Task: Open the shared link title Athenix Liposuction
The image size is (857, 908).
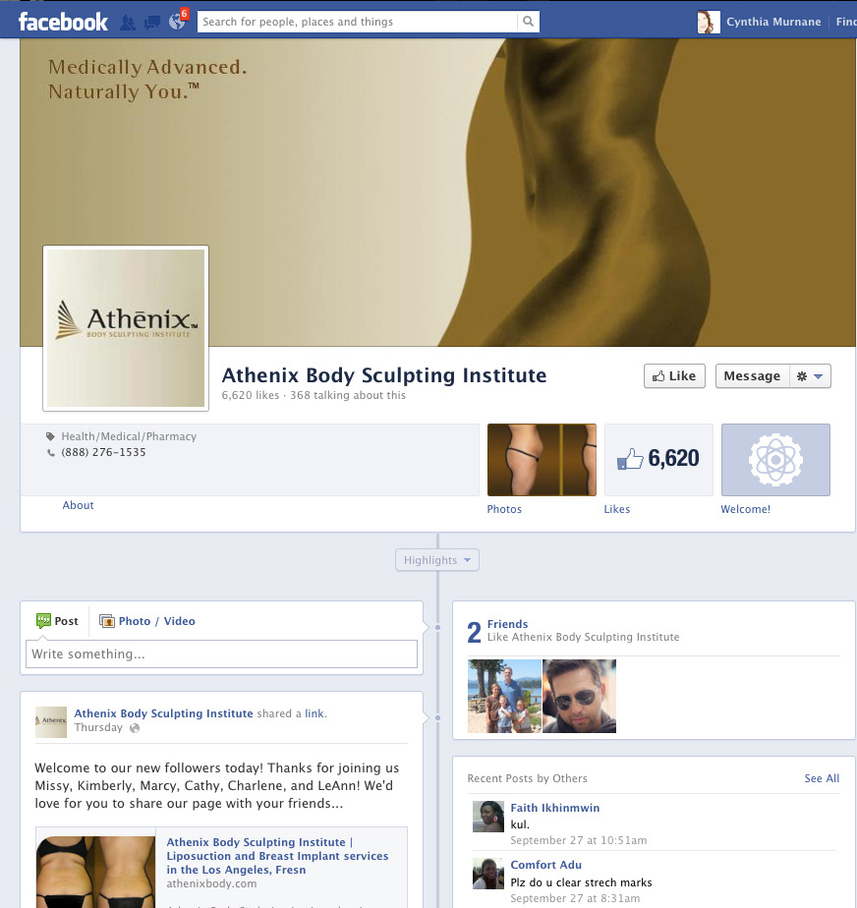Action: point(277,856)
